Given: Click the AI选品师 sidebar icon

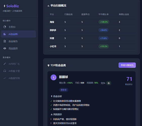Looking at the screenshot, I should tap(5, 34).
